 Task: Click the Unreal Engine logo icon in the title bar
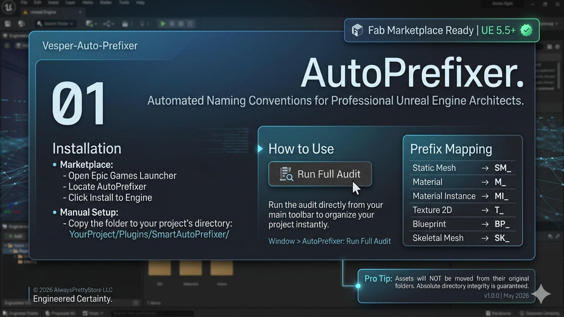pos(9,7)
